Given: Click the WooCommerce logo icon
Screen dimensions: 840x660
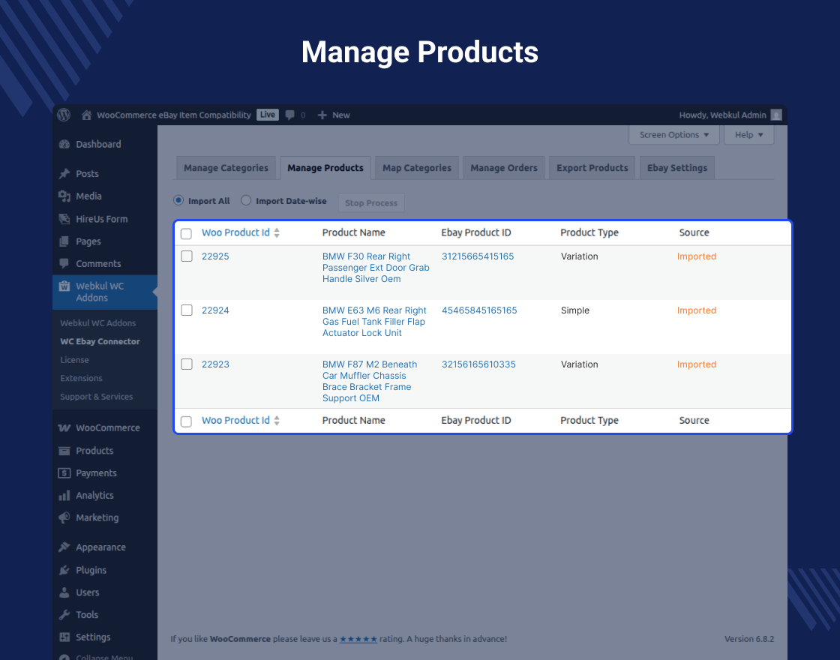Looking at the screenshot, I should point(64,427).
